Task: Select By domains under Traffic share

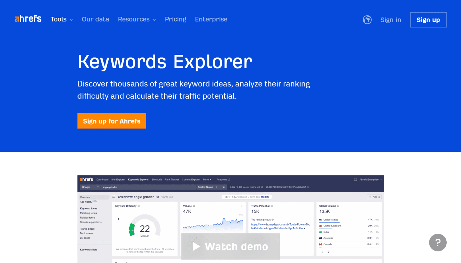Action: 86,233
